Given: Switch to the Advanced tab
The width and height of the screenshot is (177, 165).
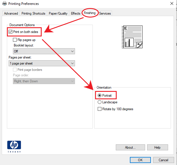Looking at the screenshot, I should coord(11,13).
